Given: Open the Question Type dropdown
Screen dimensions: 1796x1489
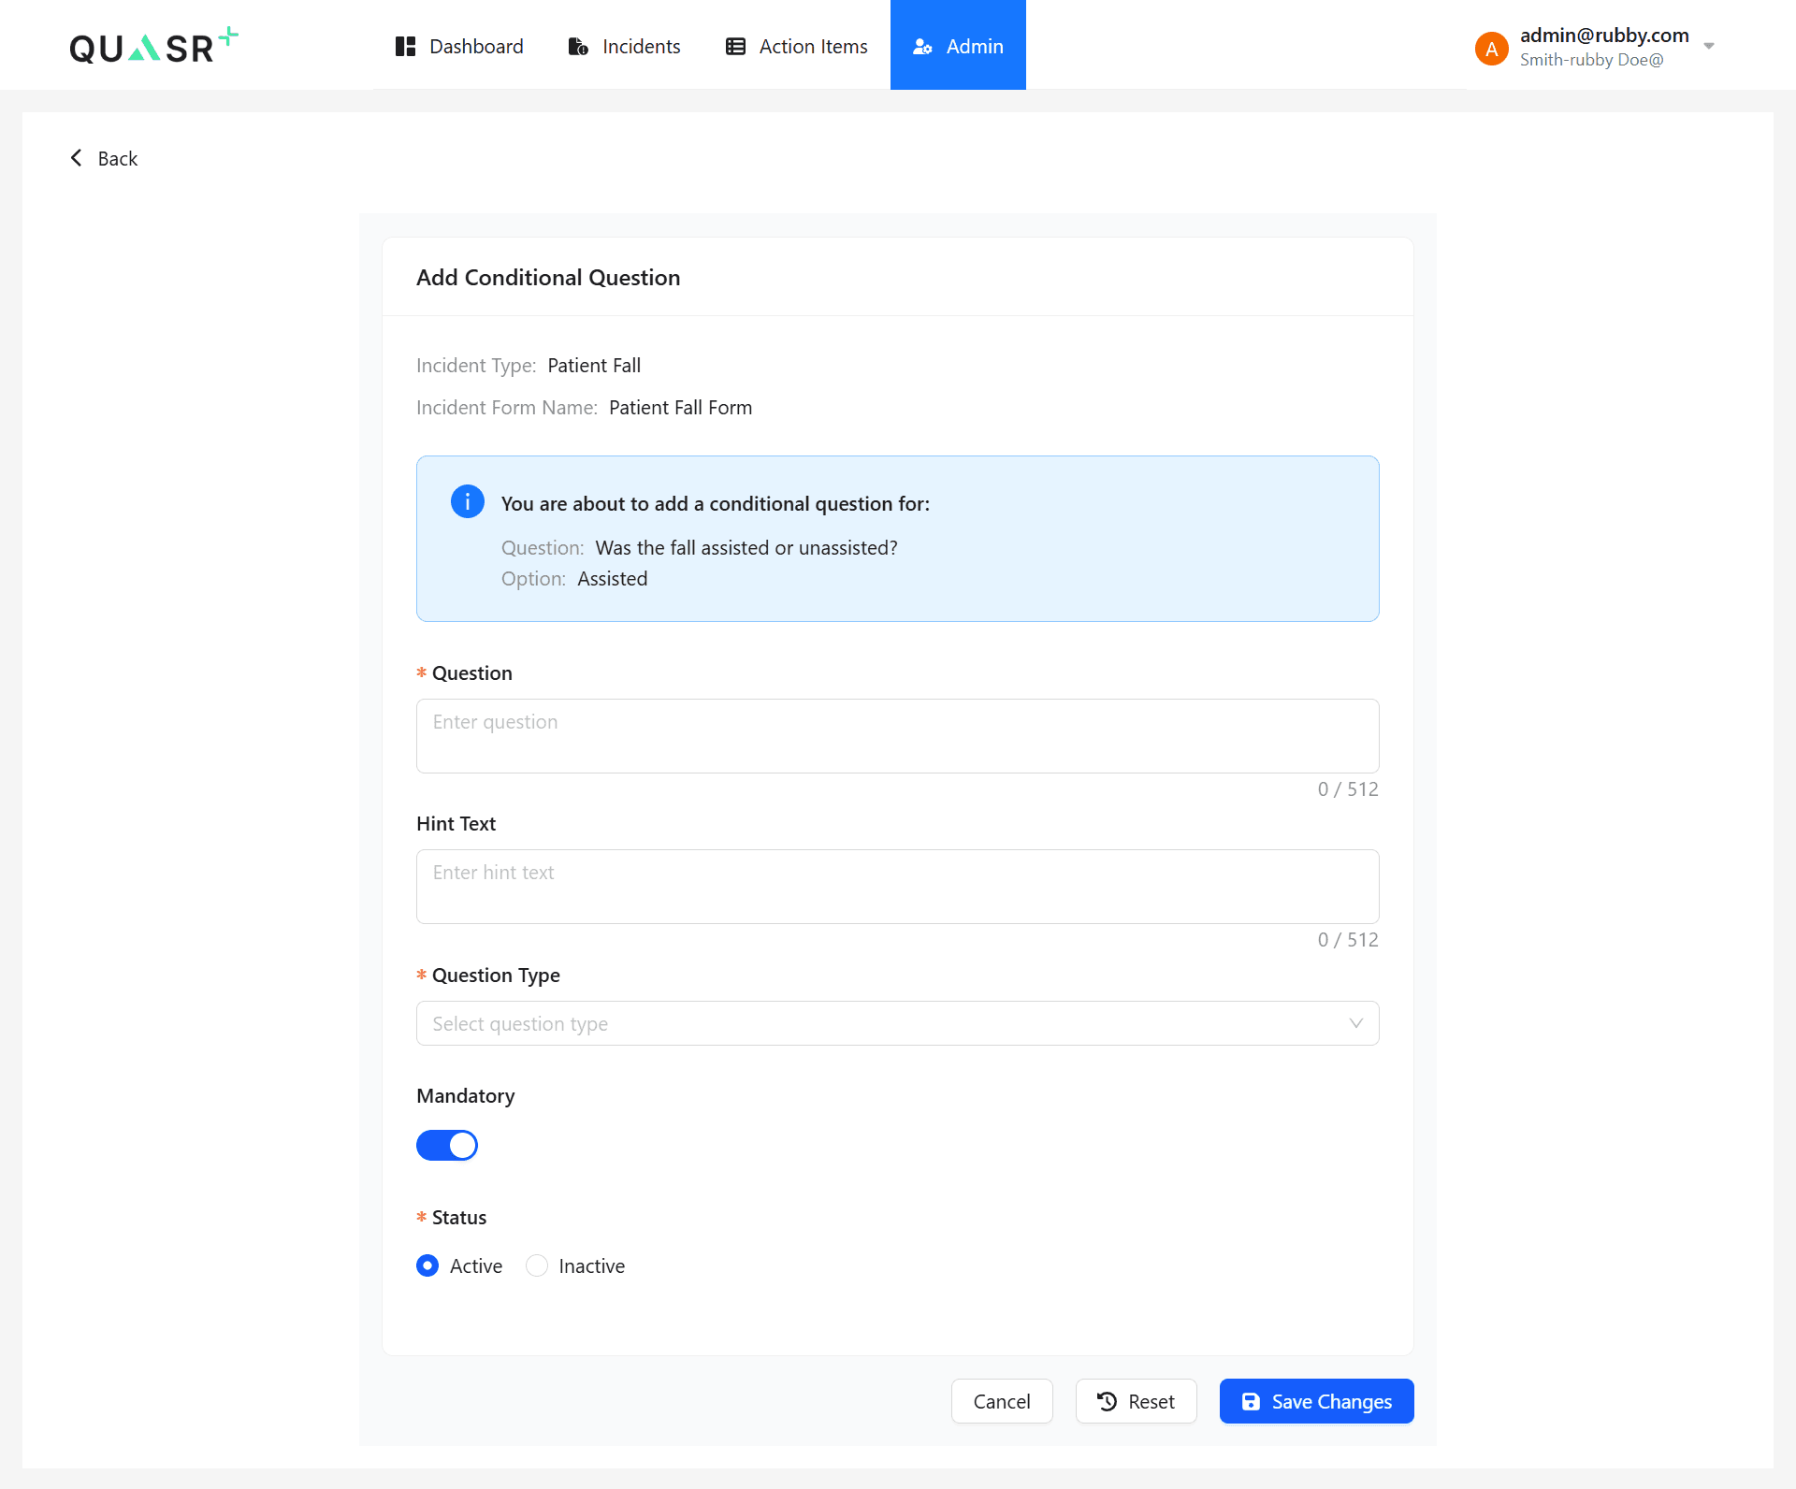Looking at the screenshot, I should [x=879, y=1023].
